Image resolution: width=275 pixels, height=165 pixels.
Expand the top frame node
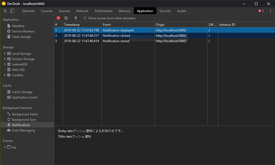(x=5, y=147)
